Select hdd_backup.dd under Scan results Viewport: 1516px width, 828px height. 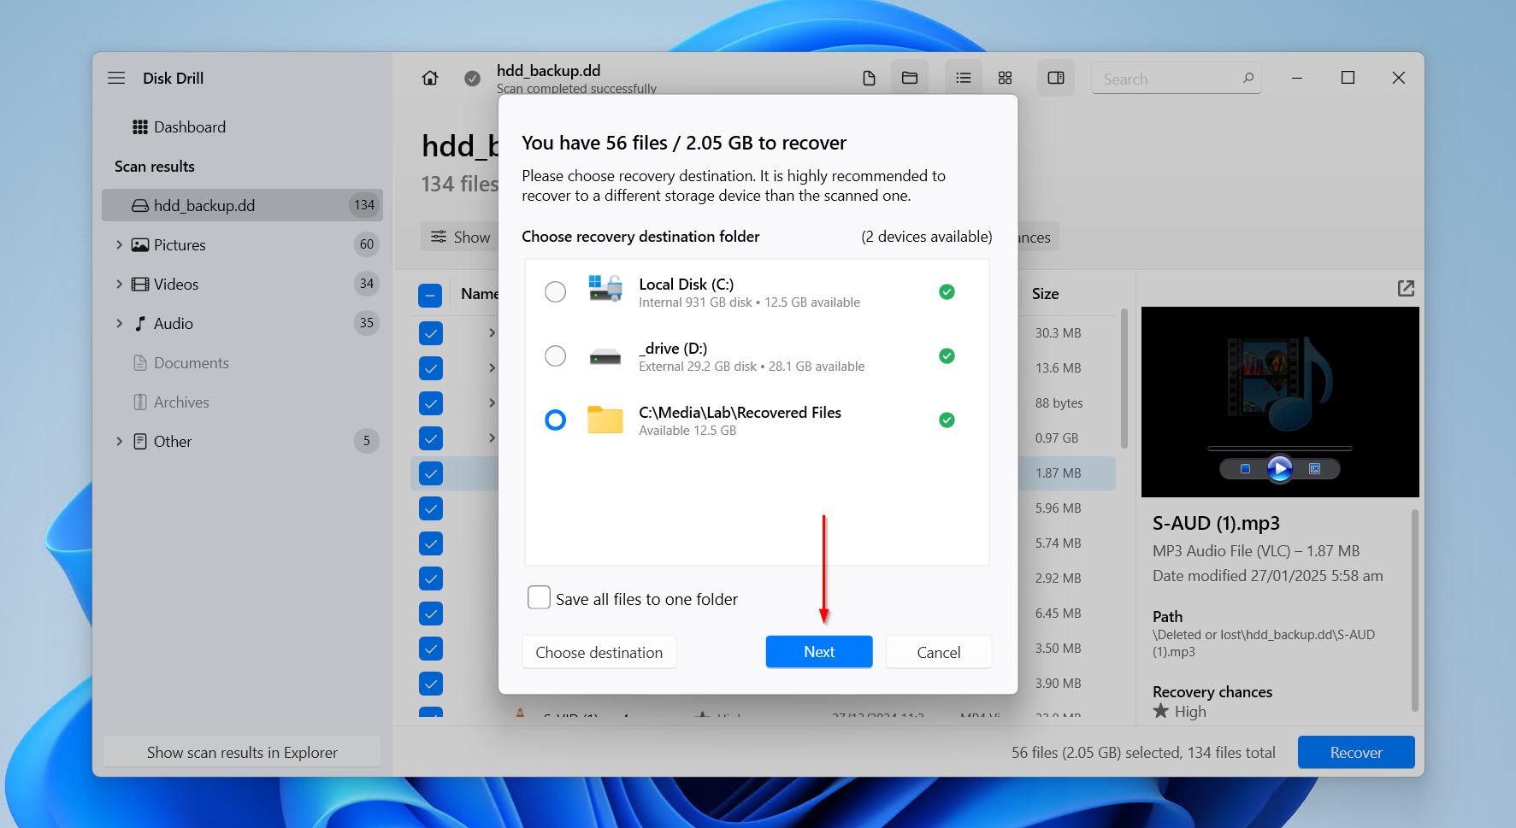click(x=204, y=205)
